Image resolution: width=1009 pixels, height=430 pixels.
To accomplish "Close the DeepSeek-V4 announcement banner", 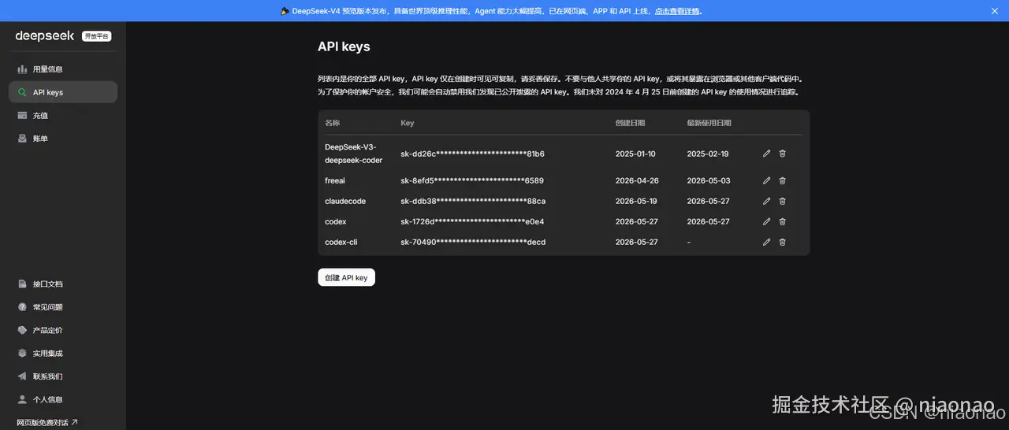I will pyautogui.click(x=994, y=11).
